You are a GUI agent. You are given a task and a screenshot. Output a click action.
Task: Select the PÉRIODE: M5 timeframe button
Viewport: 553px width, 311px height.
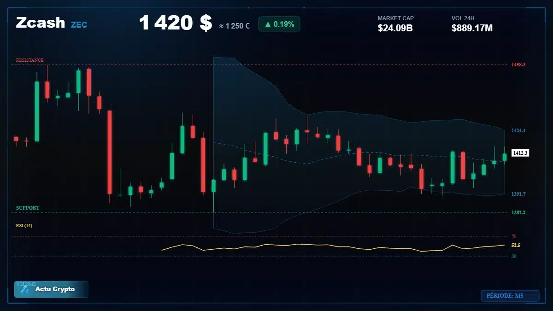point(510,296)
